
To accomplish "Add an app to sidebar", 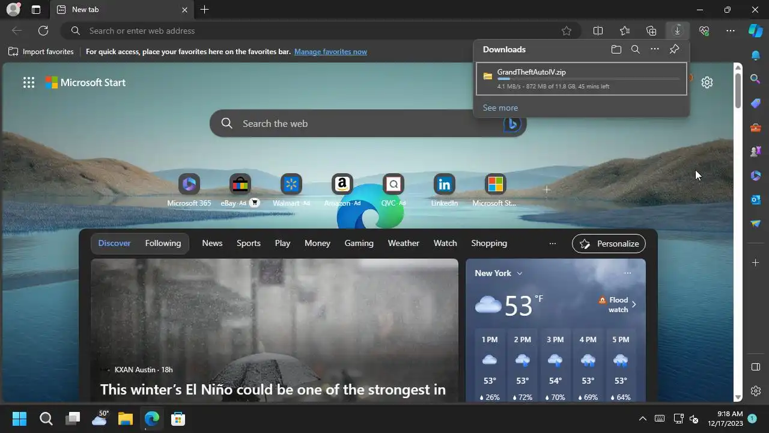I will pos(756,262).
